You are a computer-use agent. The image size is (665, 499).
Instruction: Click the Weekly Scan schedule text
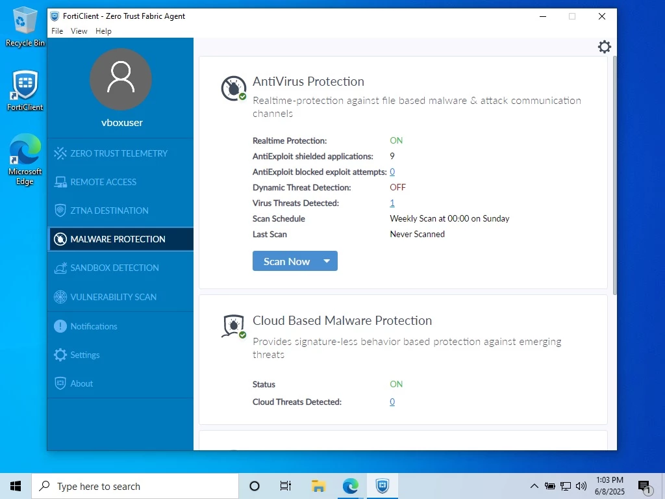tap(449, 218)
